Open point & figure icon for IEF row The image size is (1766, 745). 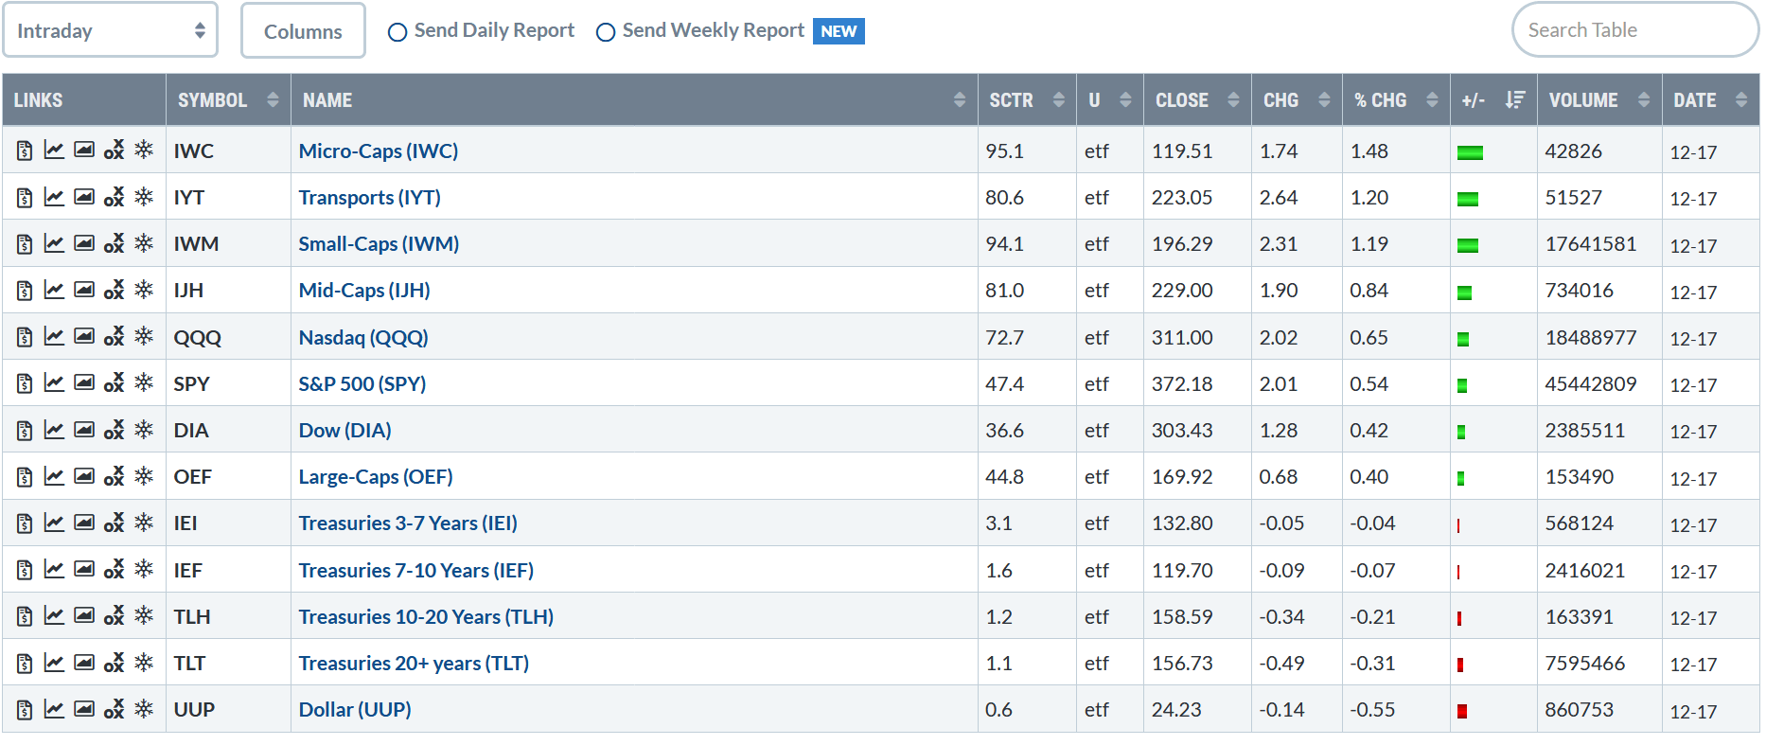click(x=114, y=569)
